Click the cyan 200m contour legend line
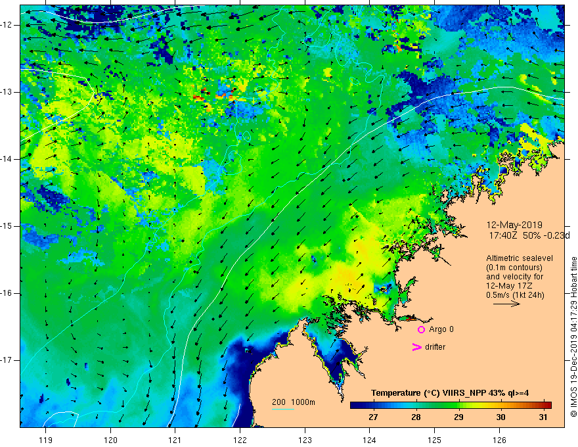Viewport: 578px width, 447px height. pyautogui.click(x=282, y=409)
